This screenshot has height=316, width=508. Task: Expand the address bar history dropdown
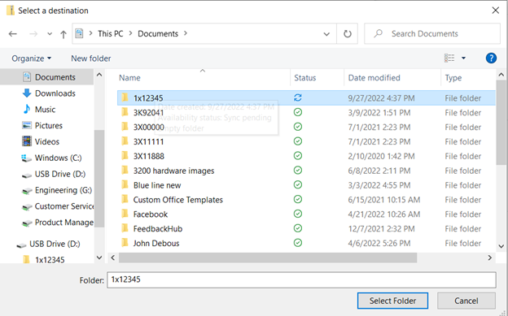pyautogui.click(x=326, y=34)
